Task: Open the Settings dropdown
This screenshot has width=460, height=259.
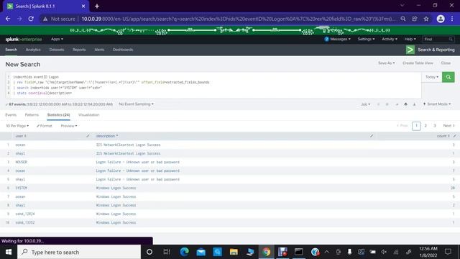Action: click(x=366, y=39)
